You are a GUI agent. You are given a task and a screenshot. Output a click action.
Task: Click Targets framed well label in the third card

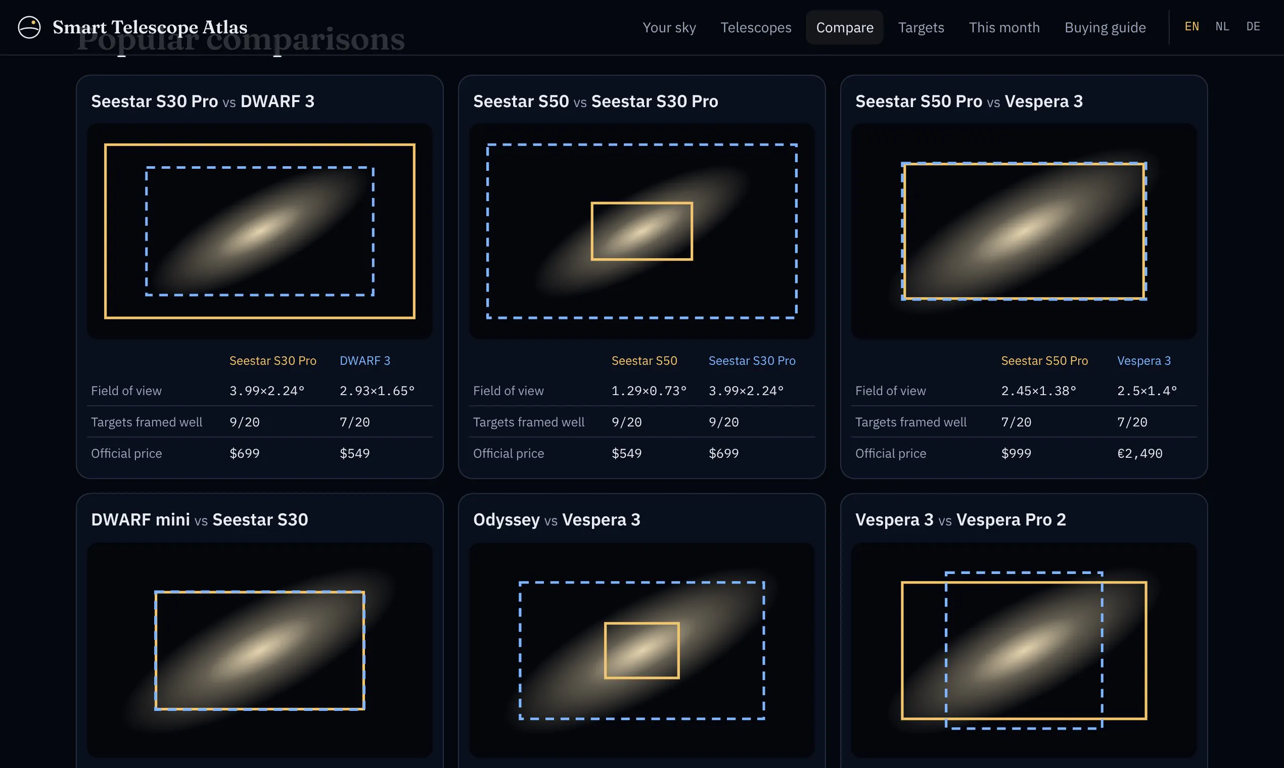coord(911,422)
